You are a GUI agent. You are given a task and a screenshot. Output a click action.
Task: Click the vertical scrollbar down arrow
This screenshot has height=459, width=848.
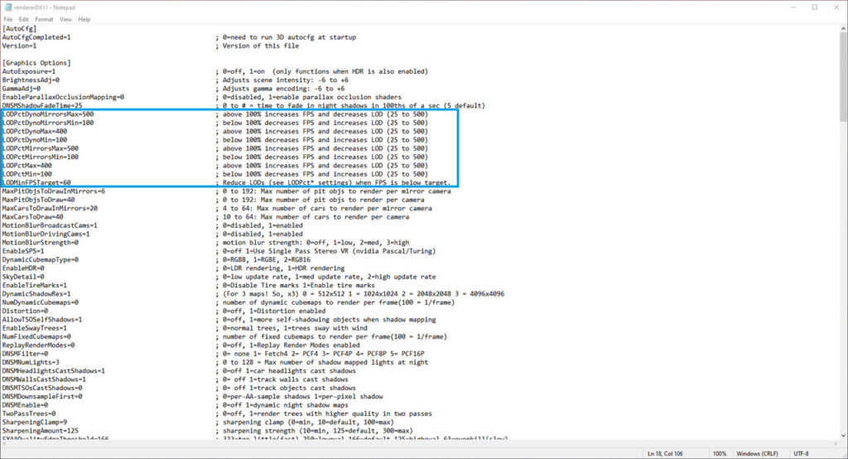tap(842, 434)
